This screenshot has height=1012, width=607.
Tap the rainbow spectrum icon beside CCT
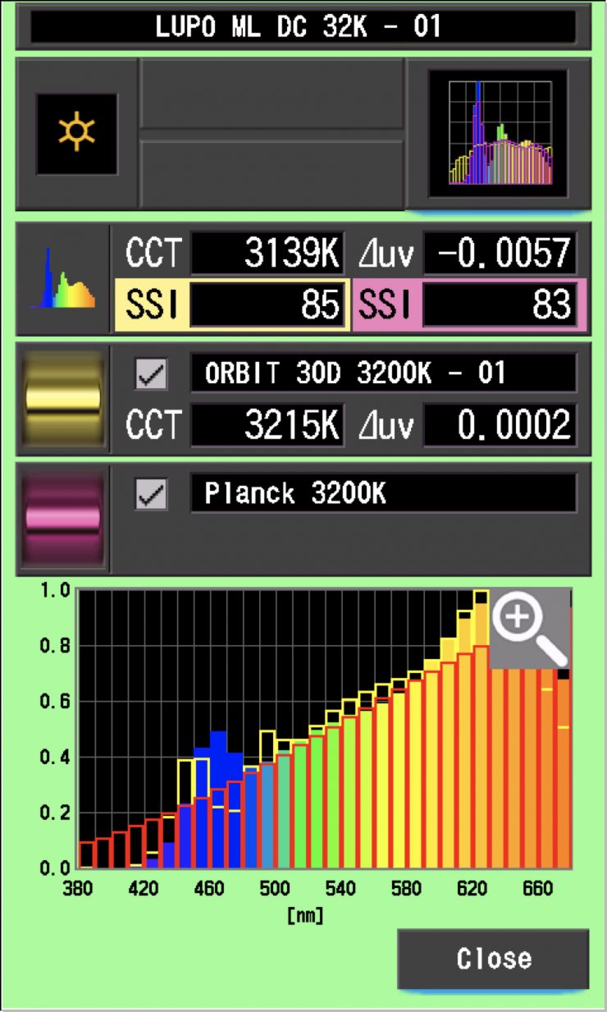(x=63, y=279)
